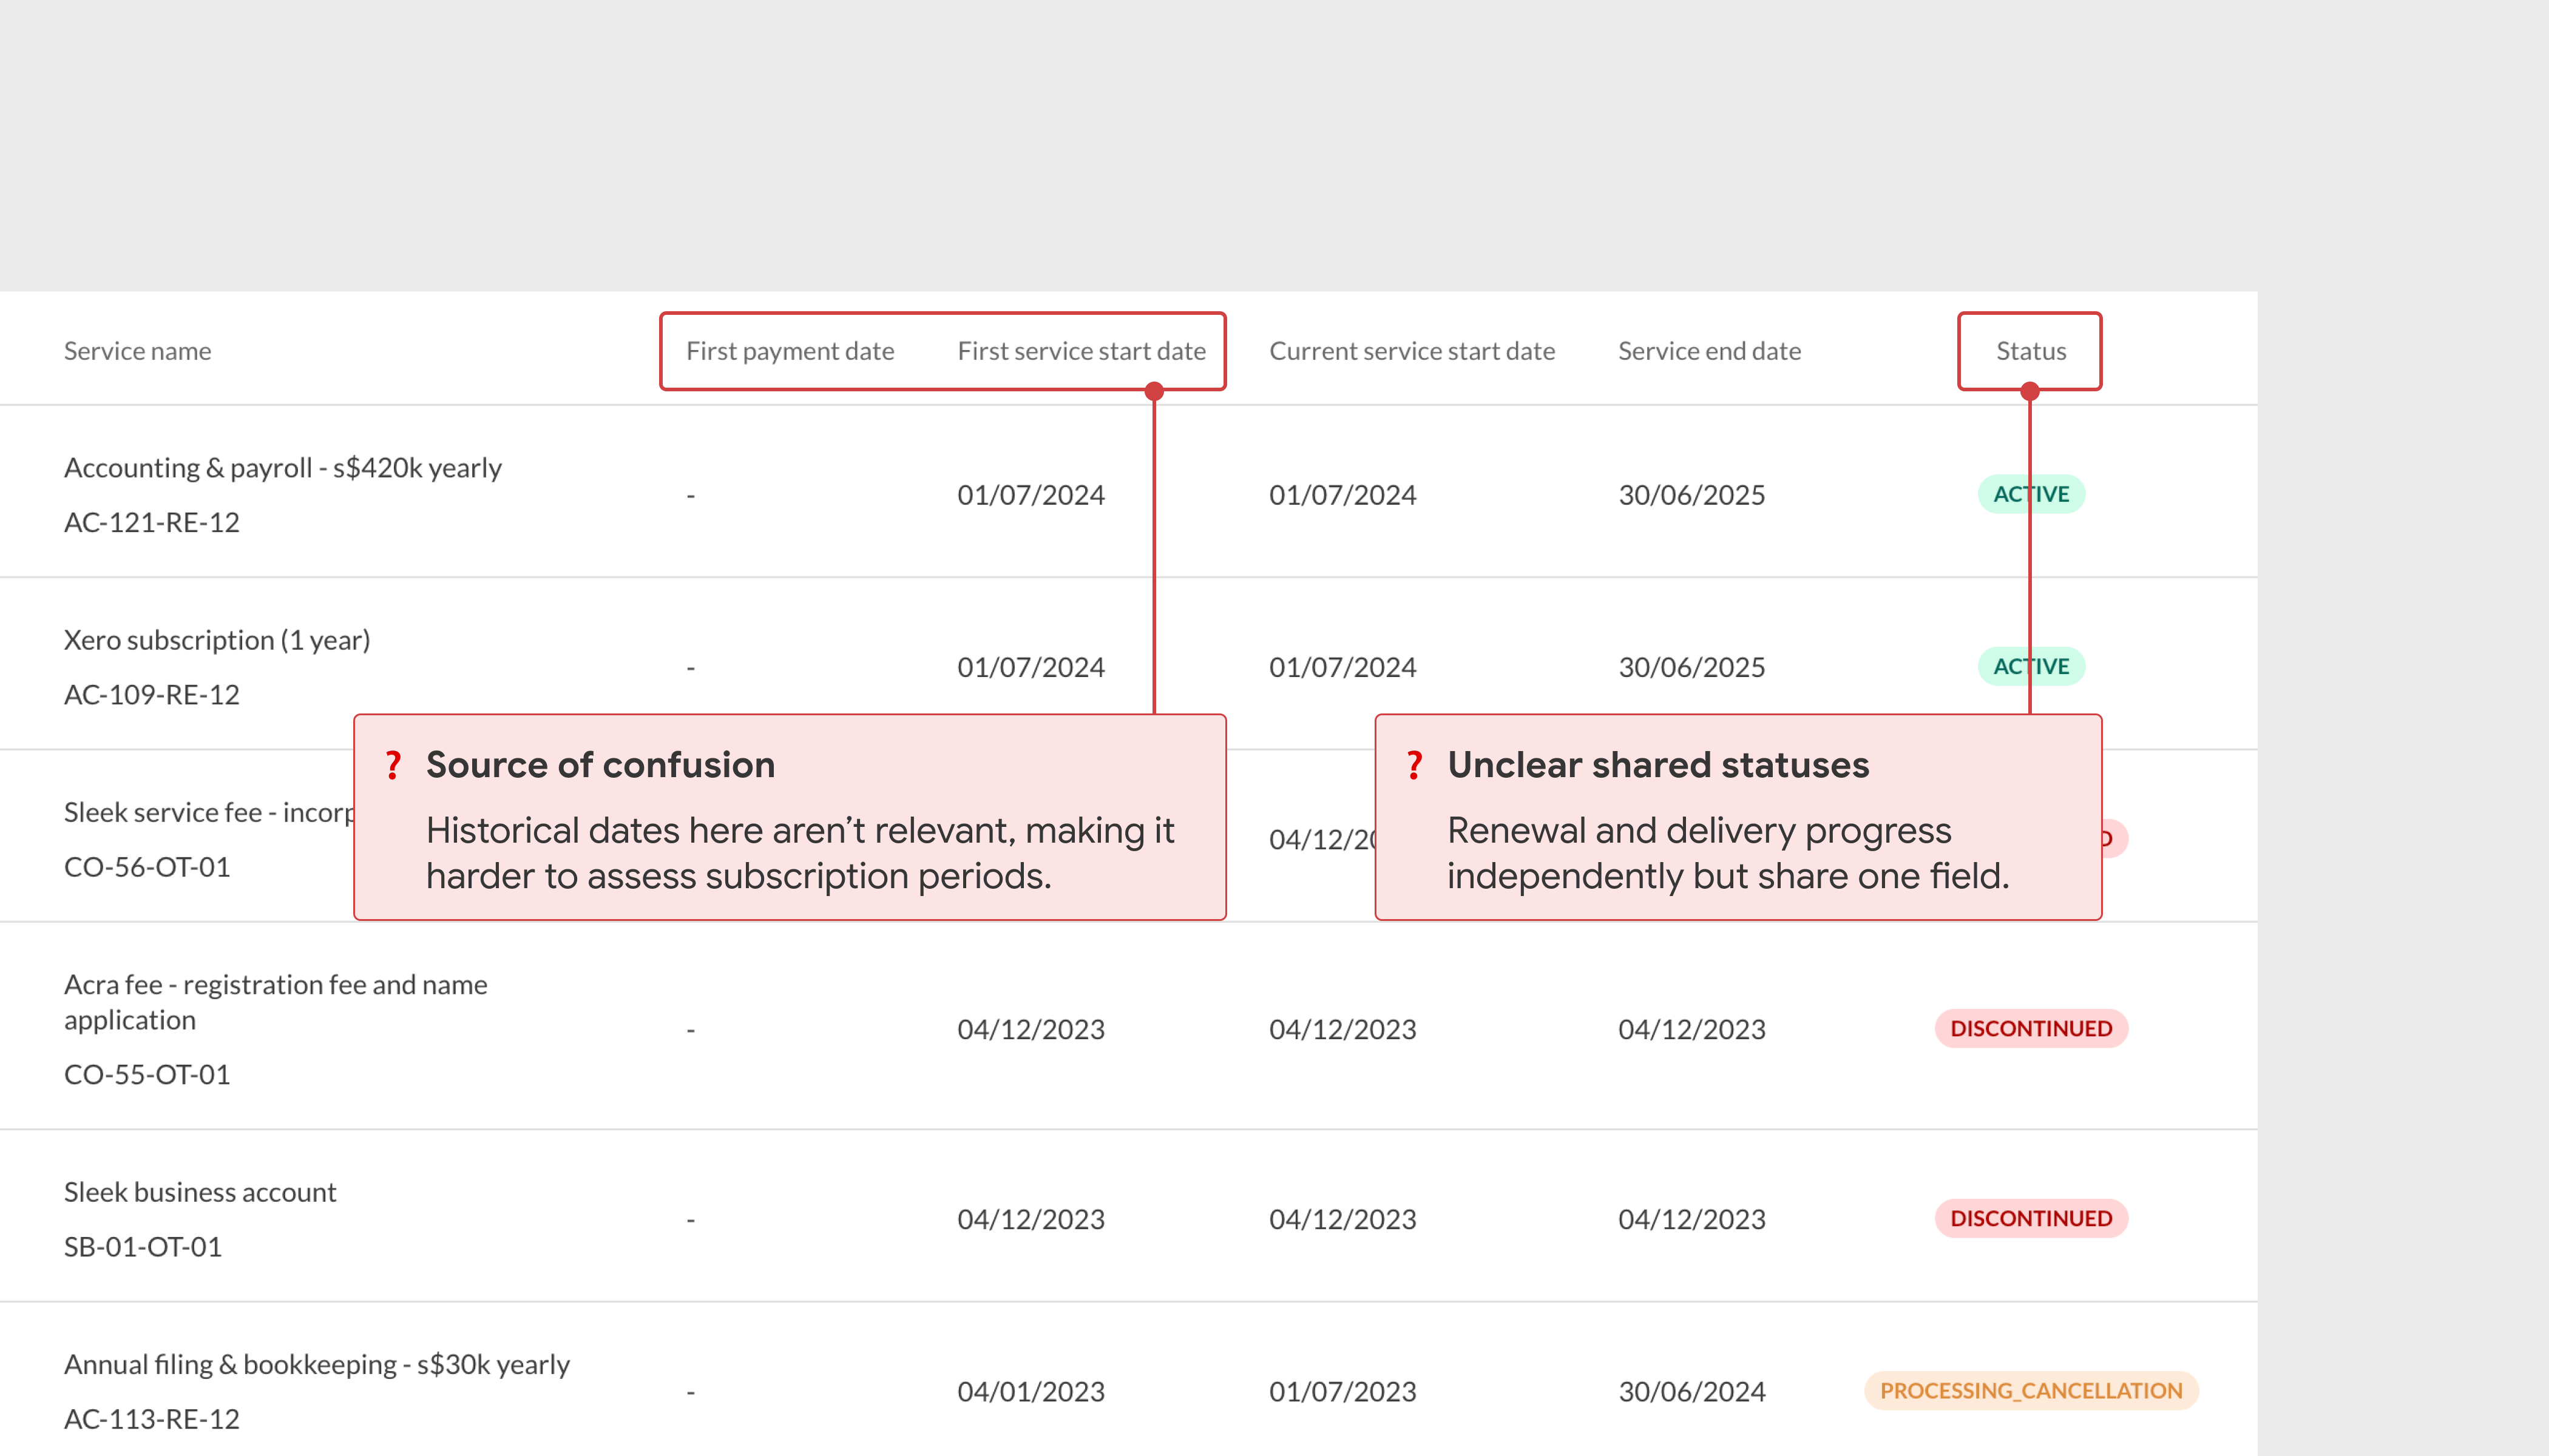
Task: Open 'Annual filing & bookkeeping - s$30k yearly'
Action: tap(316, 1364)
